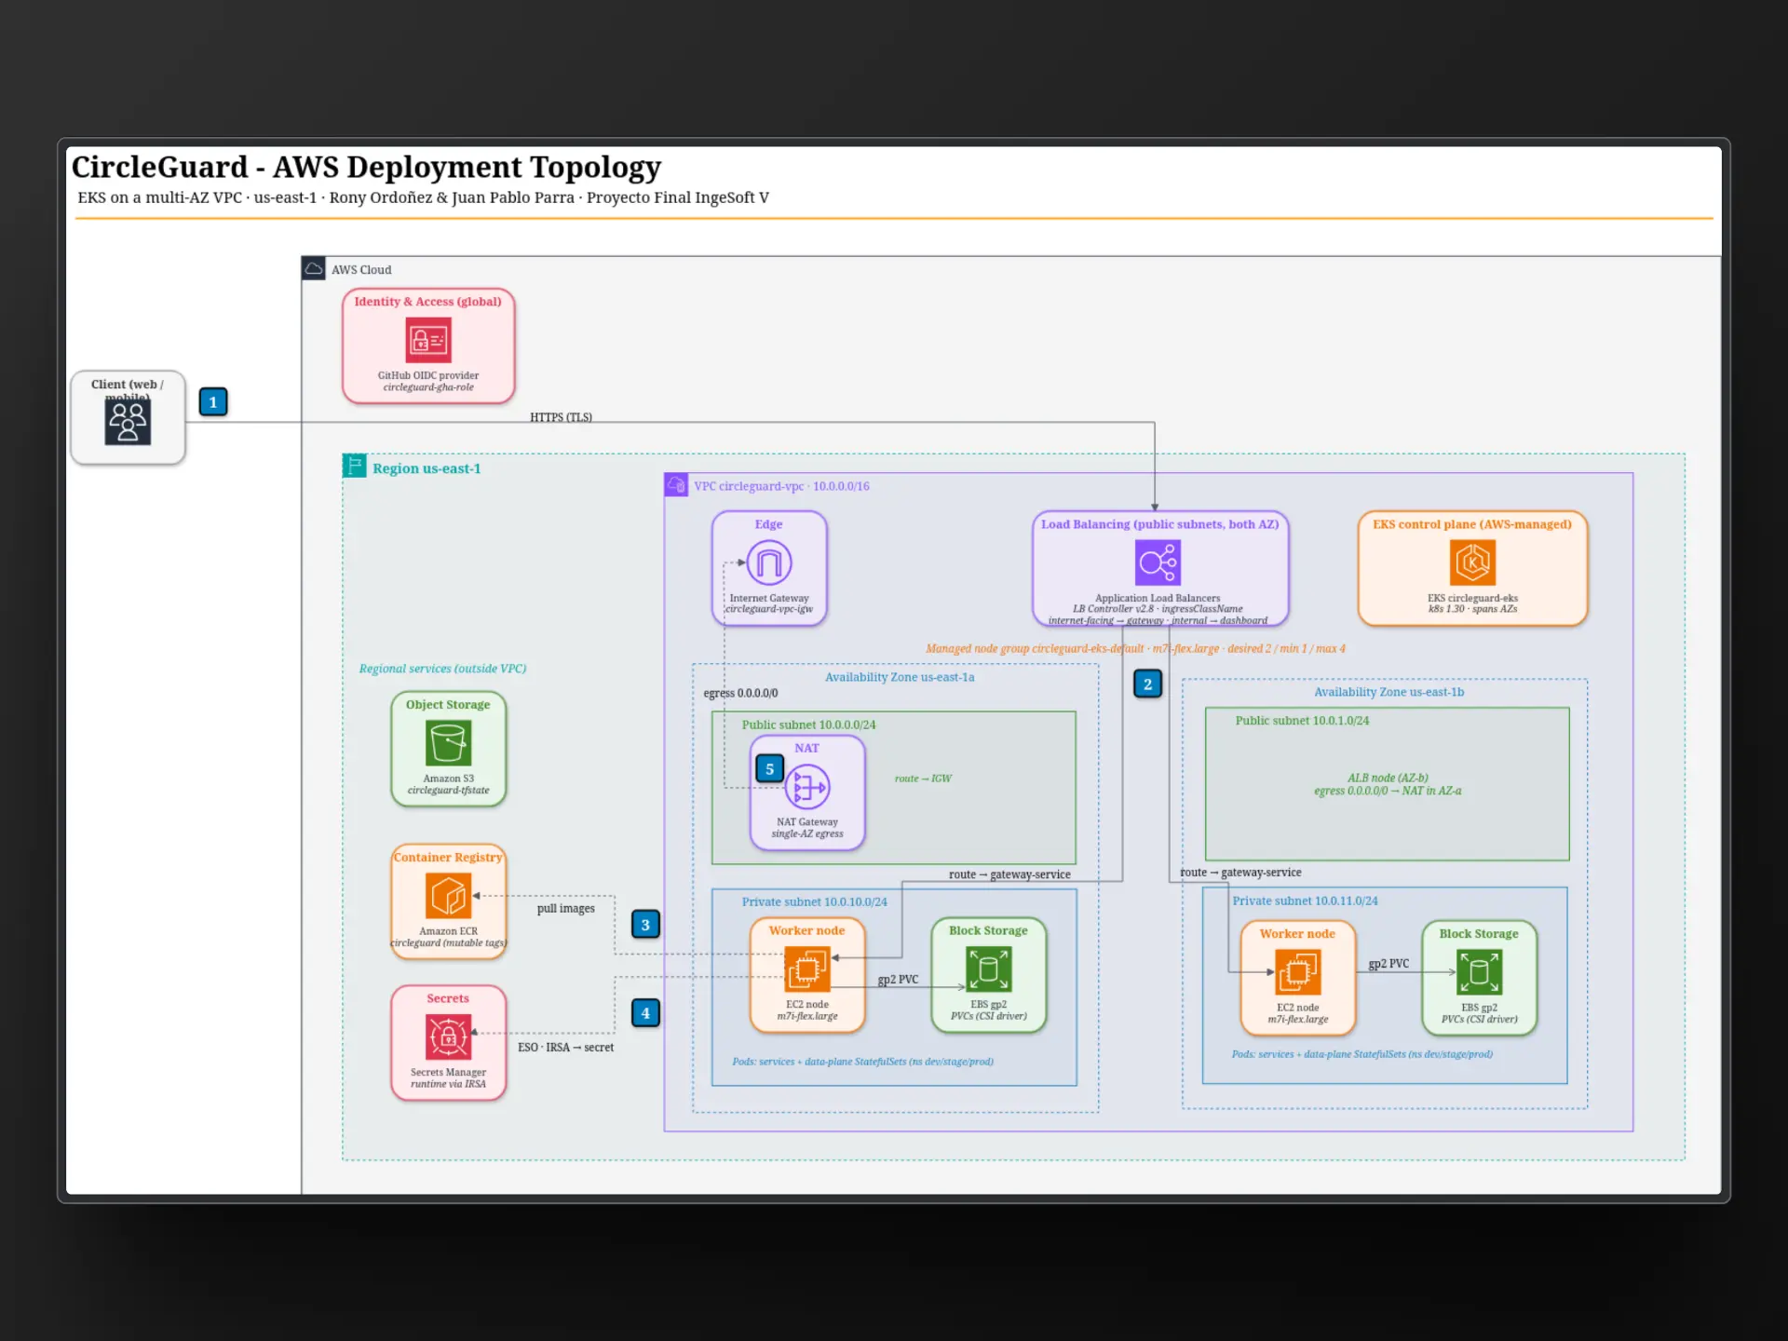
Task: Select the Private subnet 10.0.11.0/24 label
Action: point(1305,901)
